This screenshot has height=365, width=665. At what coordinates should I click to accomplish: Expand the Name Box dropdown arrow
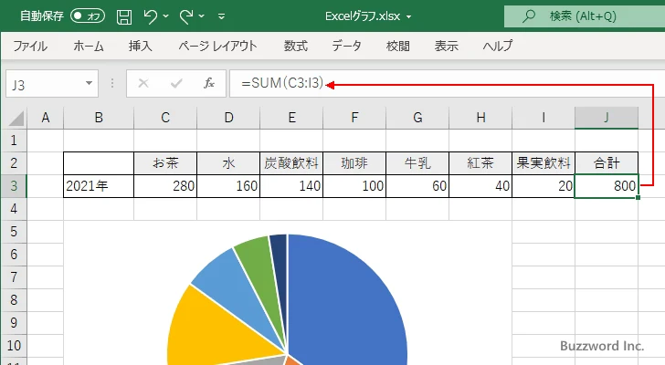point(90,83)
